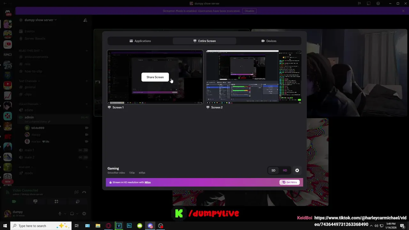Switch to the Applications tab
This screenshot has height=230, width=409.
(x=140, y=41)
